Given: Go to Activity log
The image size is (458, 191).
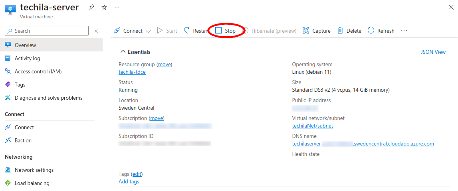Looking at the screenshot, I should click(27, 58).
